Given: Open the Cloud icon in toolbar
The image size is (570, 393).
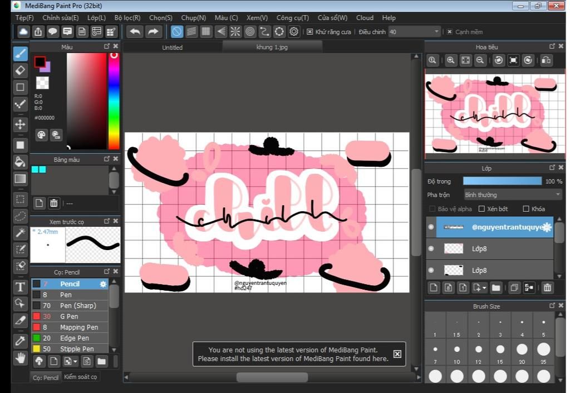Looking at the screenshot, I should click(x=23, y=32).
